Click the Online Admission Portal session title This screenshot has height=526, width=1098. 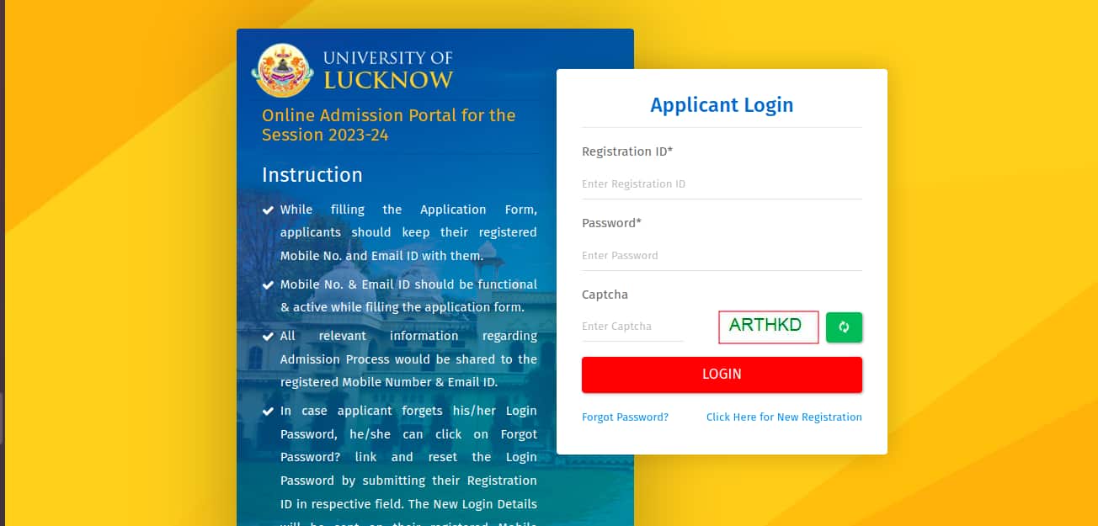(389, 125)
